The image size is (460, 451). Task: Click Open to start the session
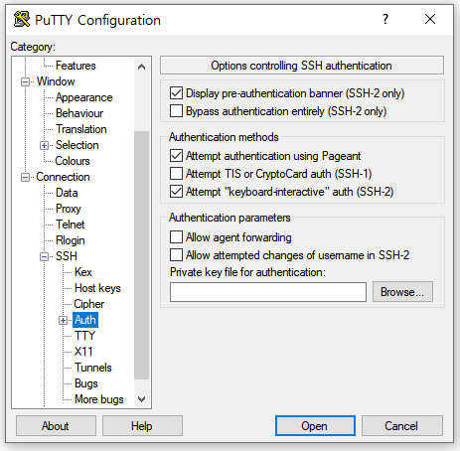click(315, 426)
